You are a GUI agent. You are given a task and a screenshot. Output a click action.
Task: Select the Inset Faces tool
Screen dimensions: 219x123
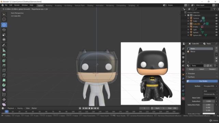[4, 60]
